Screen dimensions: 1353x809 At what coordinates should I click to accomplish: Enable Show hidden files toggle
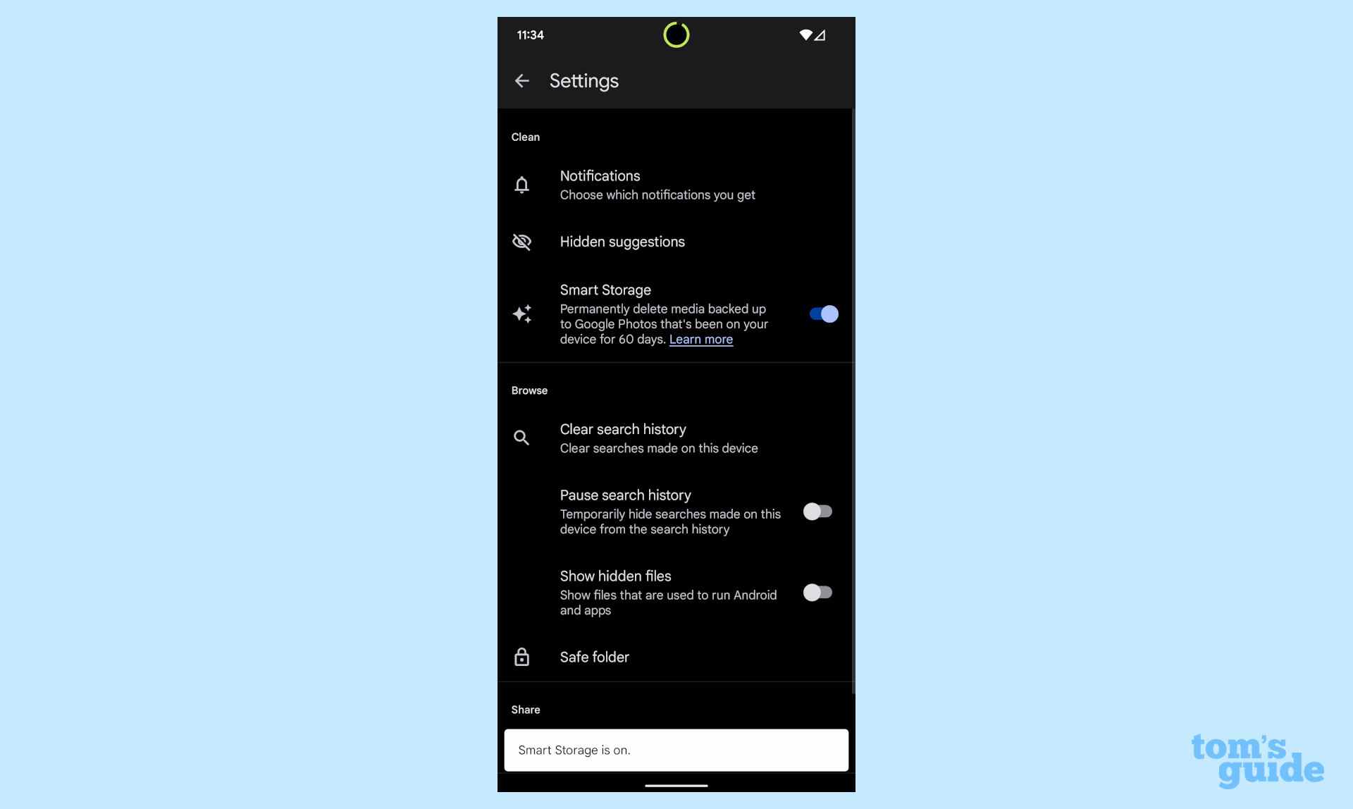tap(817, 592)
